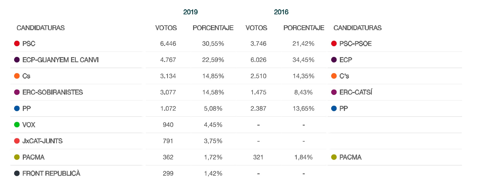
Task: Click the purple dot beside ECP-GUANYEM EL CANVI
Action: 17,60
